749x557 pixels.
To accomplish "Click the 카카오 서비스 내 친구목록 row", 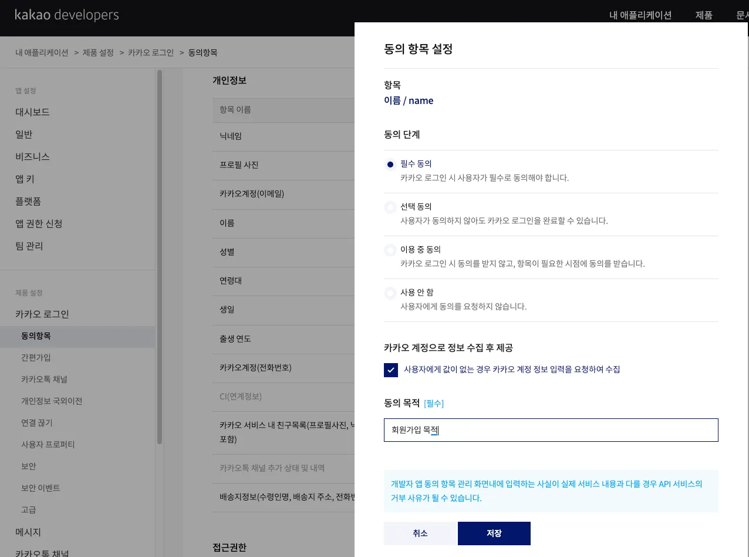I will tap(284, 432).
